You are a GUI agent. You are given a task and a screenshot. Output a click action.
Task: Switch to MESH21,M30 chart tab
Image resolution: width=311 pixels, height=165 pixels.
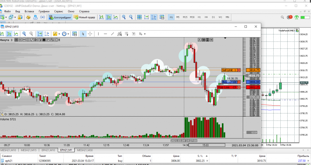click(85, 150)
